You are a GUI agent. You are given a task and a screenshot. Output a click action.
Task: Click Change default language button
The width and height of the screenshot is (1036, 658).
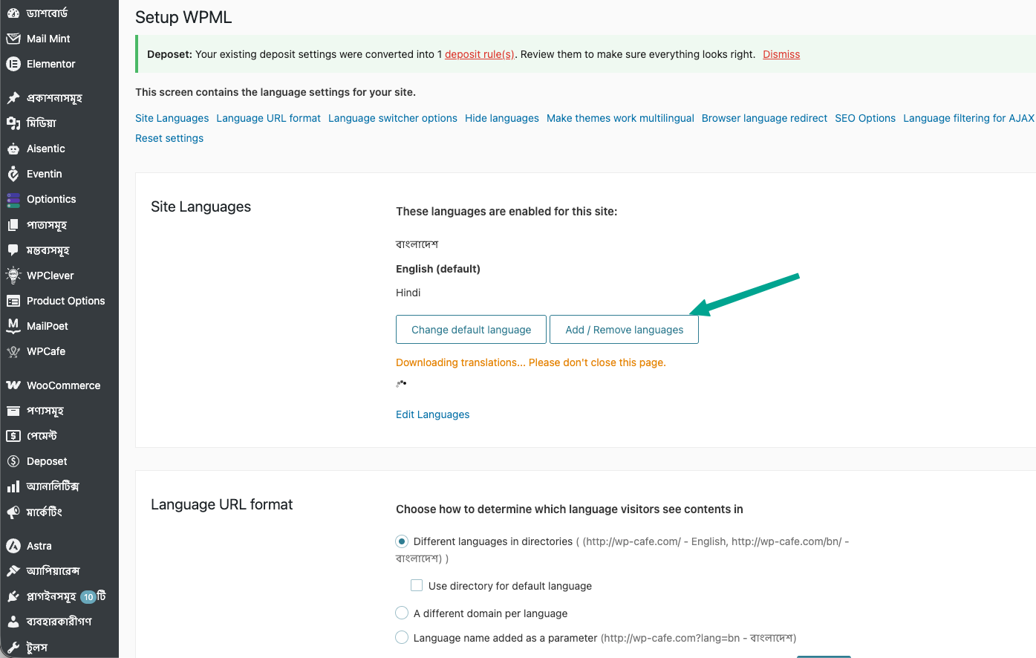[471, 330]
